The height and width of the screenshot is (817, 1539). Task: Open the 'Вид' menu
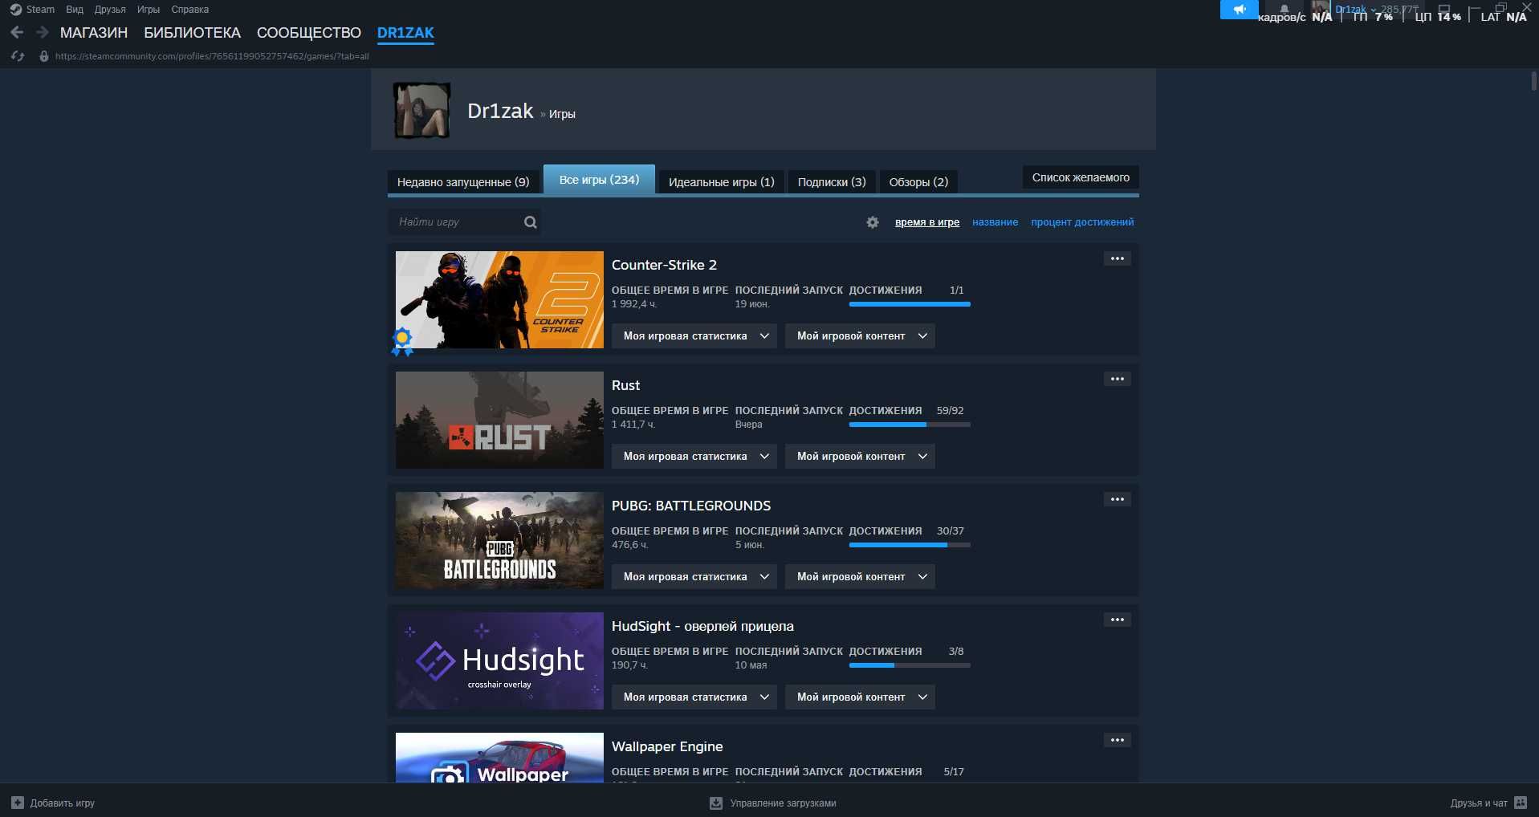click(75, 10)
